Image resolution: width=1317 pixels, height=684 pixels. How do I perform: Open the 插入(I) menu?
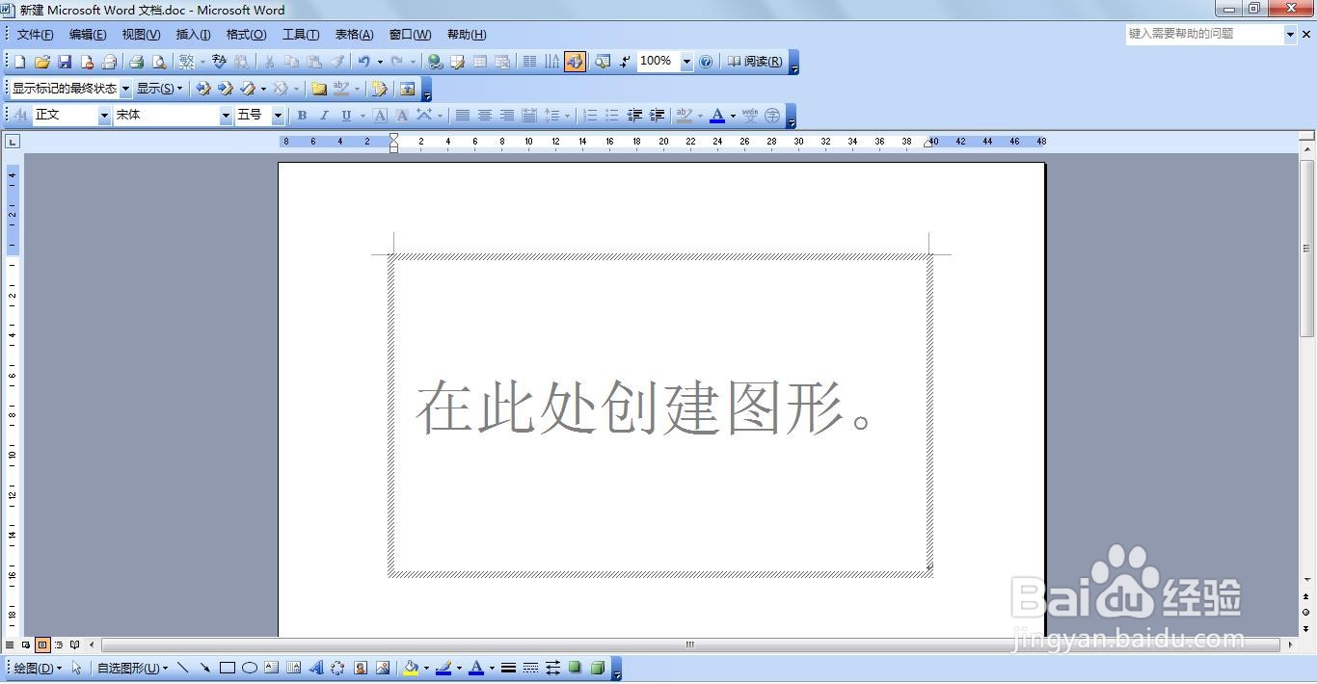tap(193, 35)
